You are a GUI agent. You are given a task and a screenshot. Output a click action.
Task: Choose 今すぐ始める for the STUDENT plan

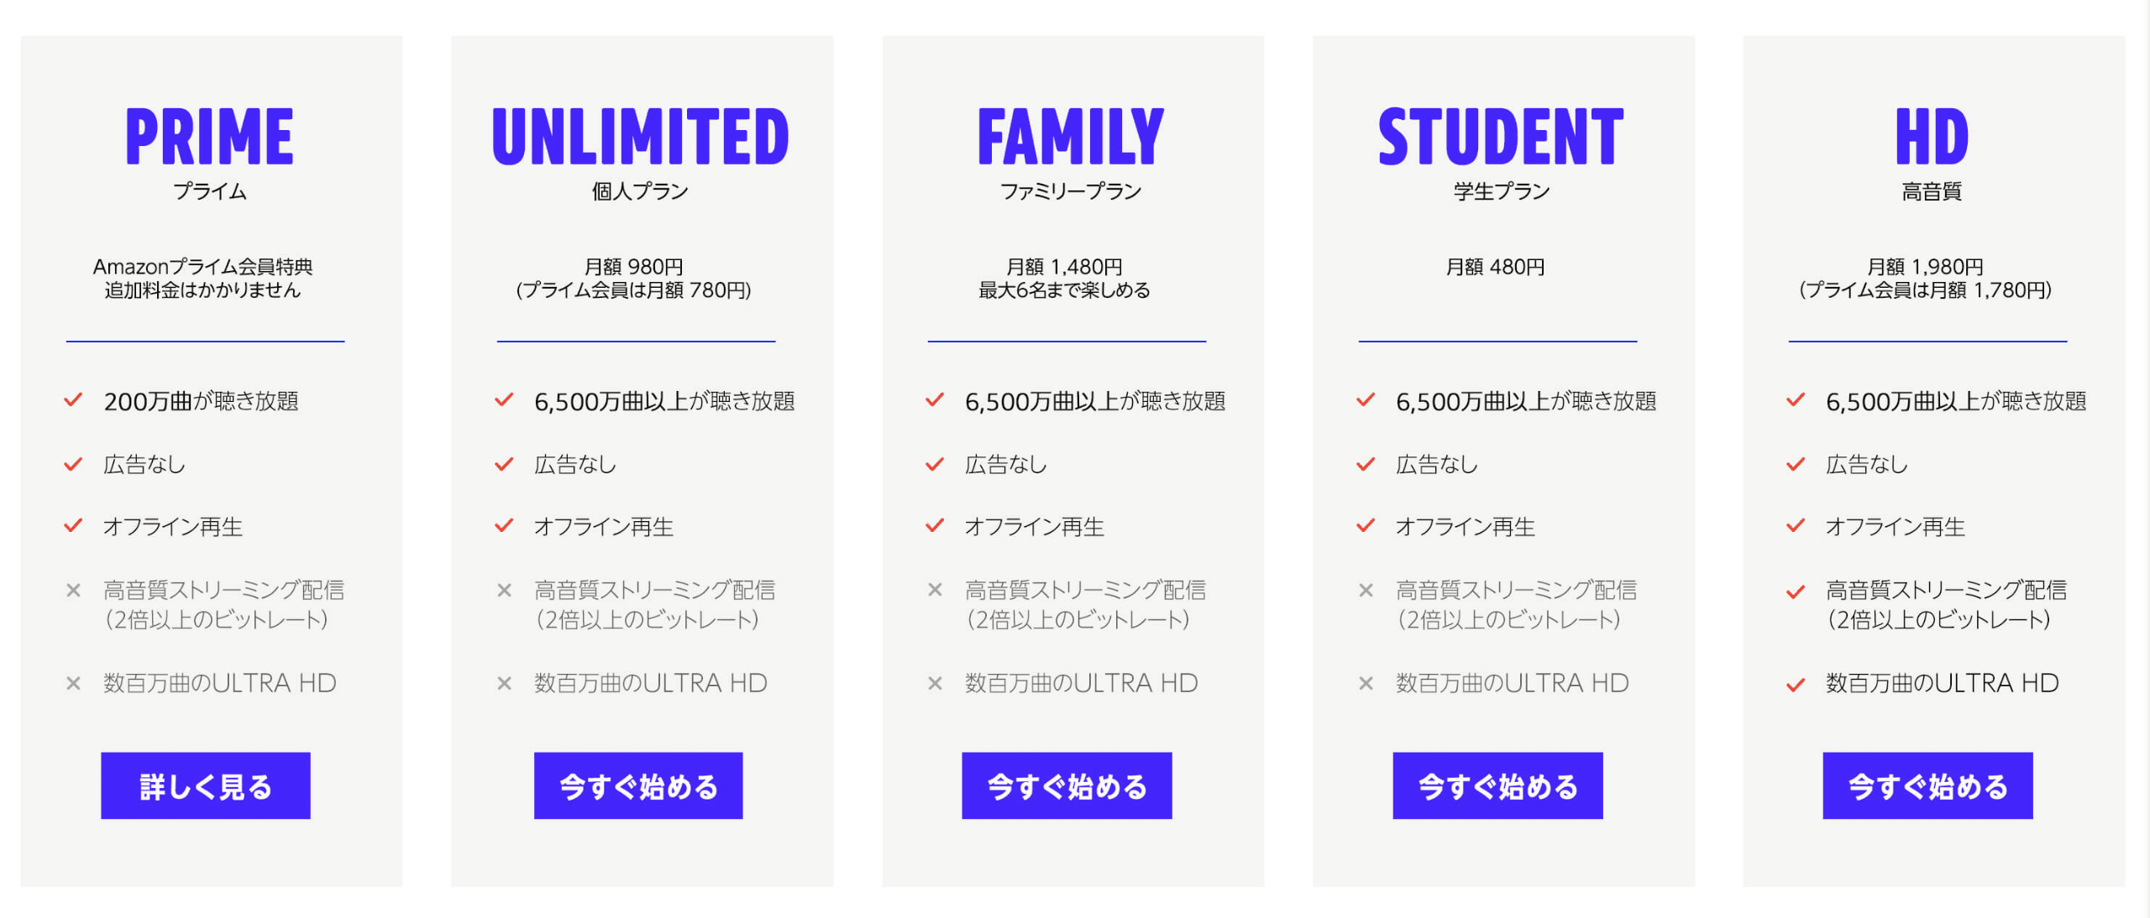coord(1497,785)
